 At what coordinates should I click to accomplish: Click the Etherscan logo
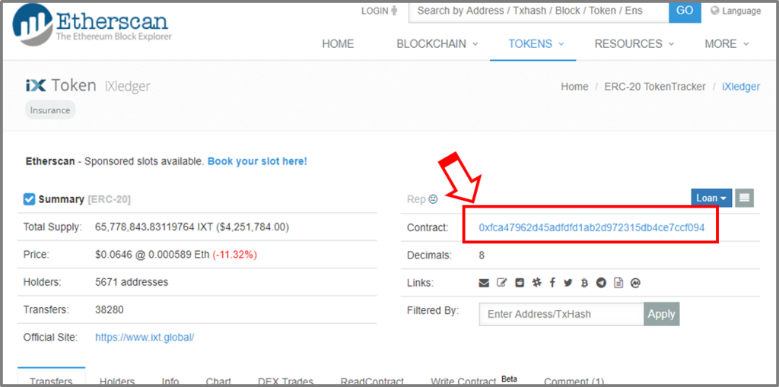(x=92, y=24)
